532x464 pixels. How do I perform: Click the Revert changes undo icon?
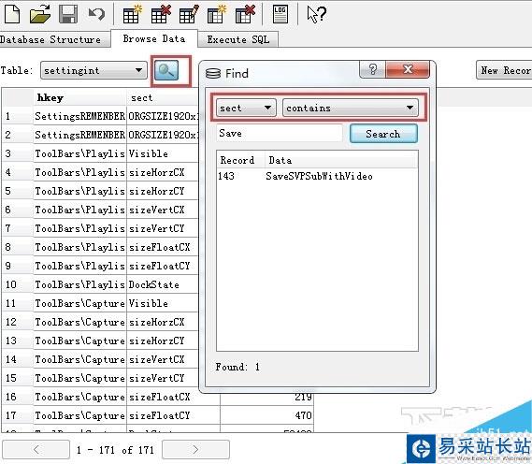coord(96,14)
